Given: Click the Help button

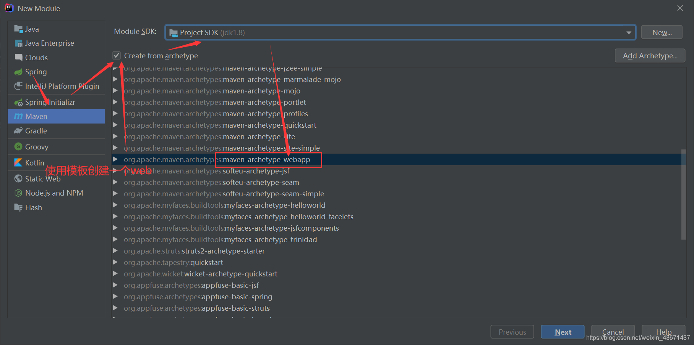Looking at the screenshot, I should 663,332.
